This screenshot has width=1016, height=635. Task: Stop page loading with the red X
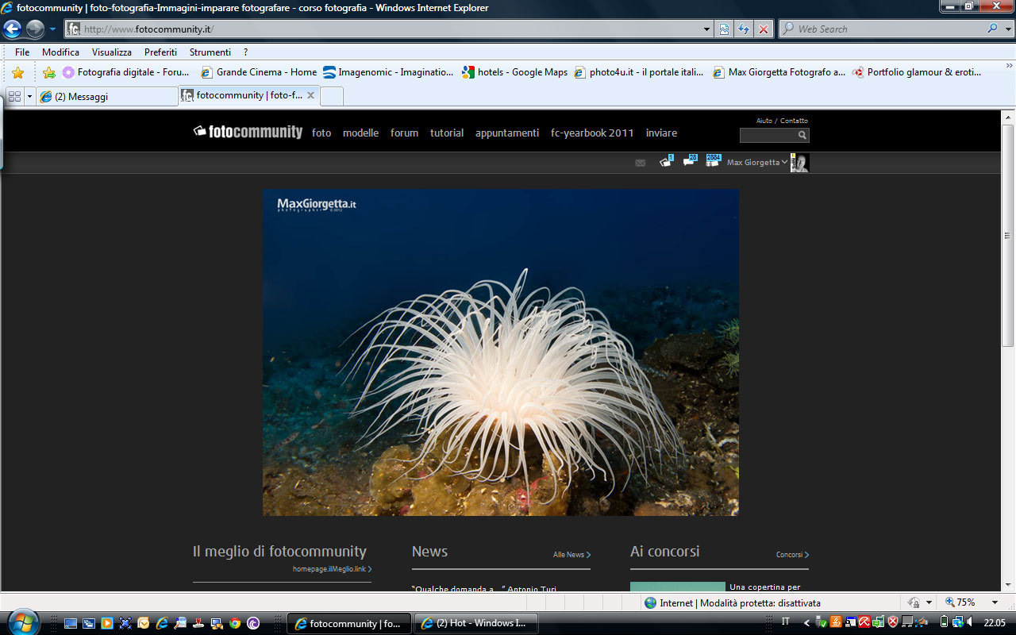764,29
